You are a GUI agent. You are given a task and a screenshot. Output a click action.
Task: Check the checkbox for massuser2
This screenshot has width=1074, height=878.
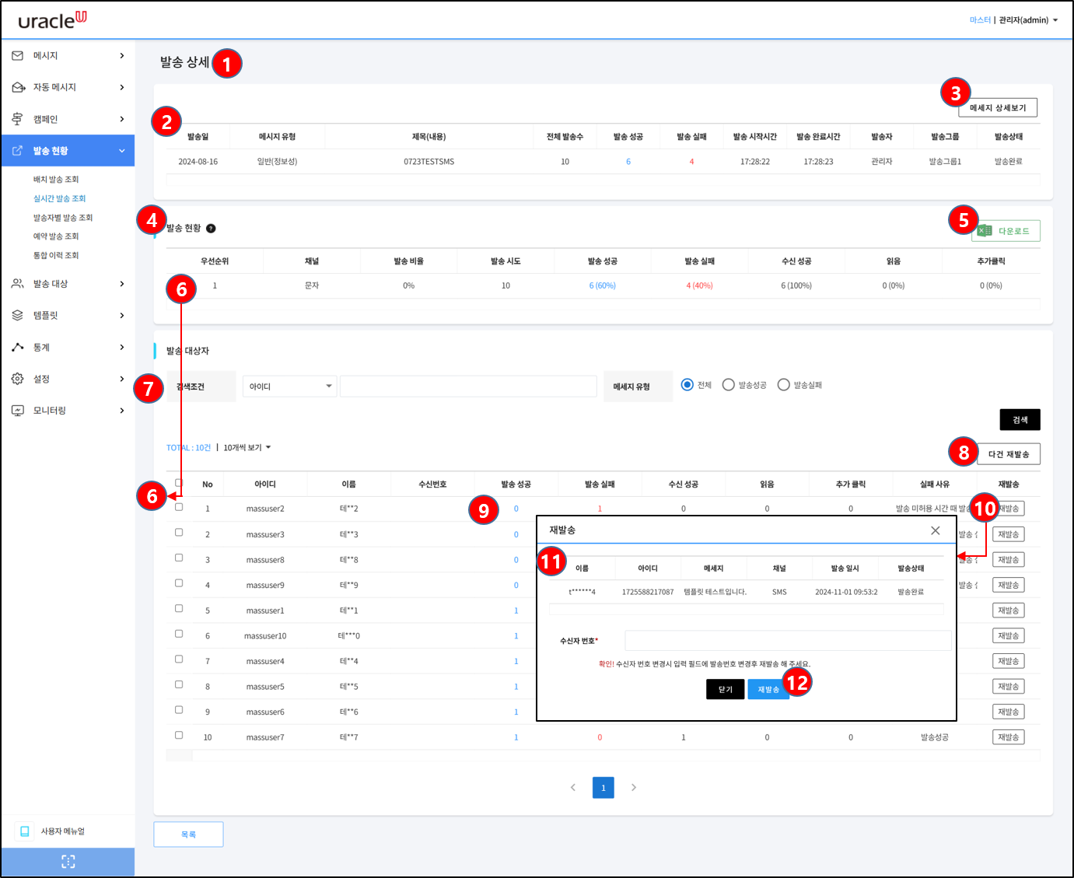click(x=179, y=507)
